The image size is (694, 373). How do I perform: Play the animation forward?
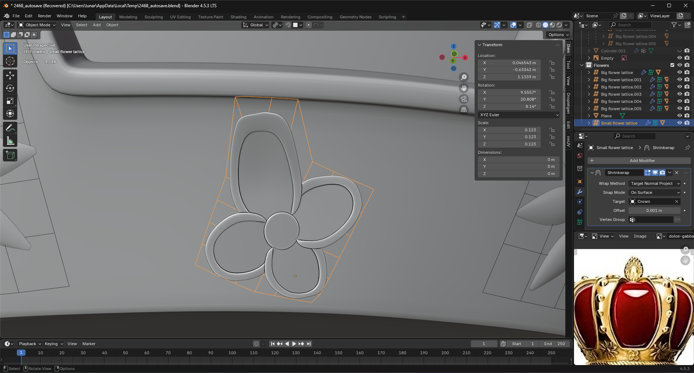[294, 344]
